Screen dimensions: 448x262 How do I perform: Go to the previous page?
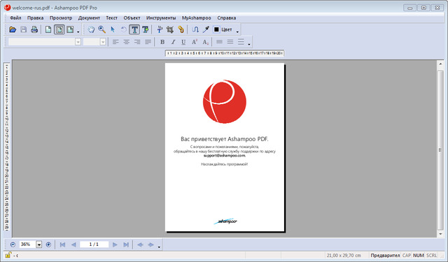pos(73,245)
